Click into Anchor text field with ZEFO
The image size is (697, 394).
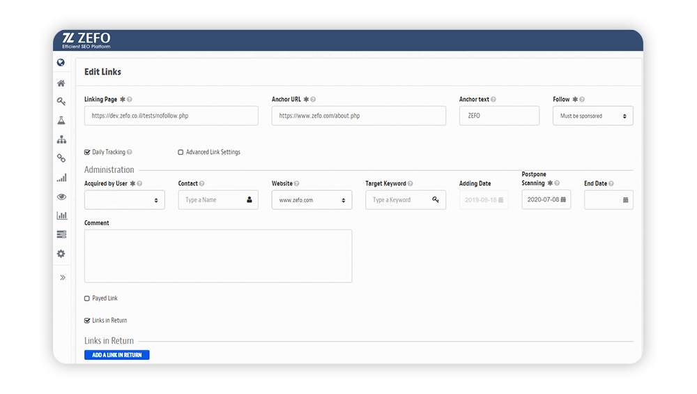coord(499,116)
